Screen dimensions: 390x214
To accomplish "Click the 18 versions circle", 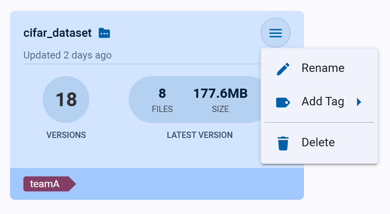I will tap(66, 99).
